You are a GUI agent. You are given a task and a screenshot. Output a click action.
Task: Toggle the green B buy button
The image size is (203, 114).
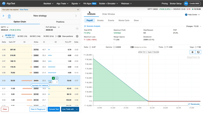click(53, 78)
